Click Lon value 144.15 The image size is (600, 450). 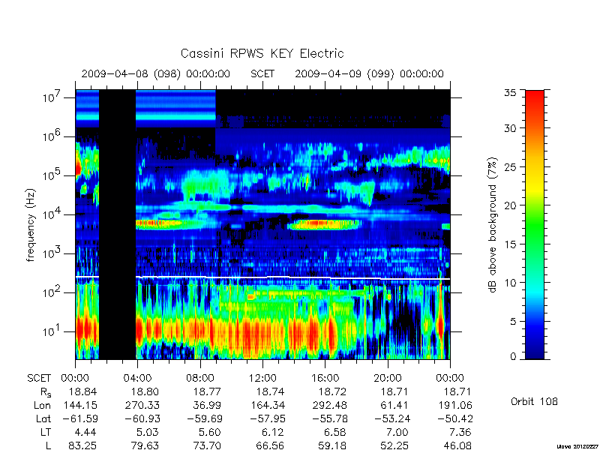(x=80, y=405)
